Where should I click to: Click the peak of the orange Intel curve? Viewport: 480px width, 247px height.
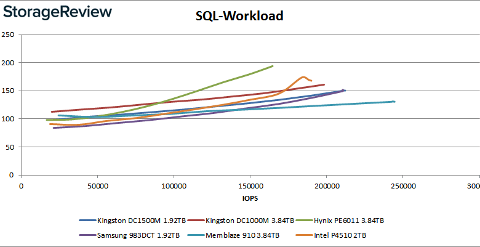(x=303, y=77)
